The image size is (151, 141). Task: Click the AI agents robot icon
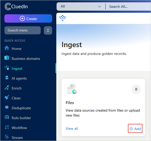pyautogui.click(x=7, y=78)
